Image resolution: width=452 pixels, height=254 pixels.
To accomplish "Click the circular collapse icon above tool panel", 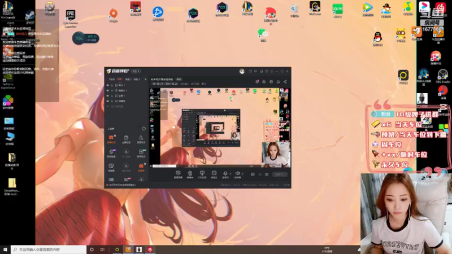I will point(144,129).
